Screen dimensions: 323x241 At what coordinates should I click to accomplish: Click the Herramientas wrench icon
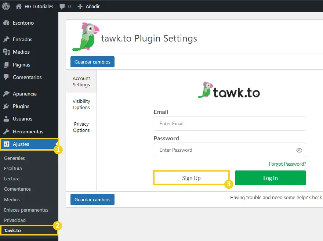6,132
